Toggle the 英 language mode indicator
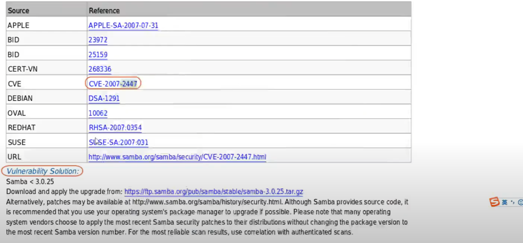The image size is (523, 243). pyautogui.click(x=505, y=202)
